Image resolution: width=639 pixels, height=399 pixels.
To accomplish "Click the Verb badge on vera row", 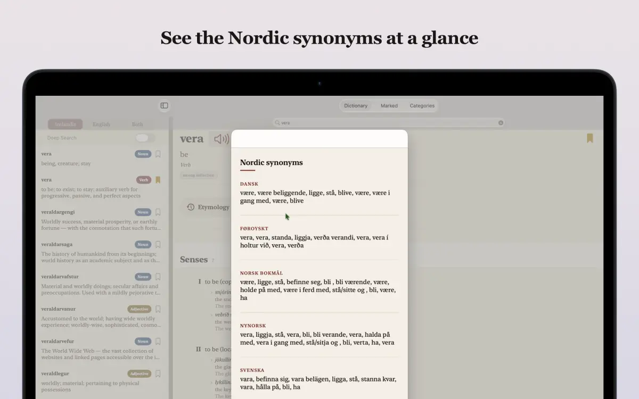I will (x=144, y=180).
